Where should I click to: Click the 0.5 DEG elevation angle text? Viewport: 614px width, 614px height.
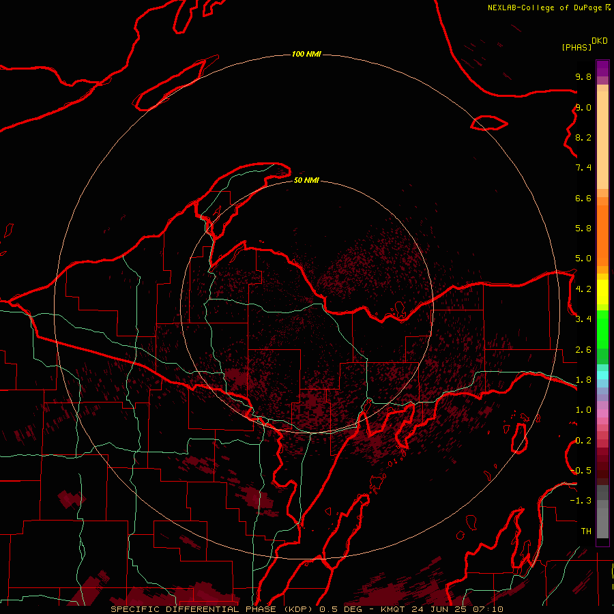[x=340, y=609]
